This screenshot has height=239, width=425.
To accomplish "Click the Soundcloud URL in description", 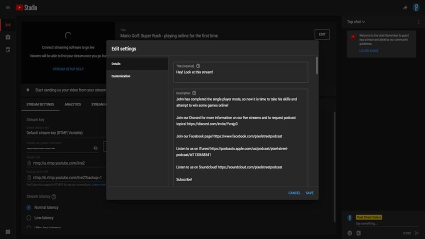I will click(250, 167).
